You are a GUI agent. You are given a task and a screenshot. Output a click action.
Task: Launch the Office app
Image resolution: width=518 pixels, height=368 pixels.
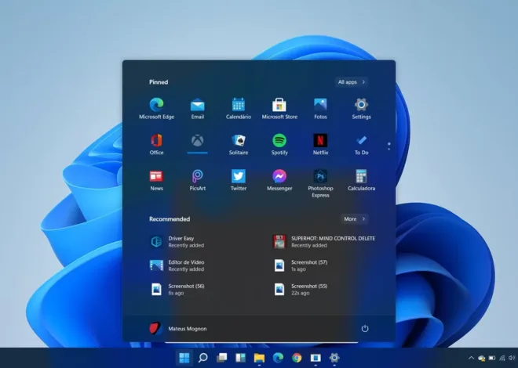click(156, 144)
